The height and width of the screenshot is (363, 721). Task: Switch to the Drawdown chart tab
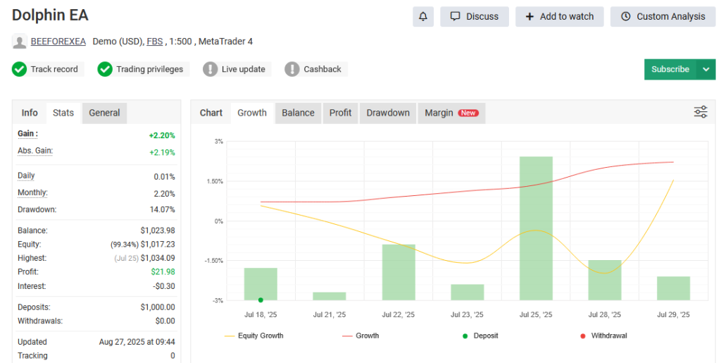(x=388, y=113)
